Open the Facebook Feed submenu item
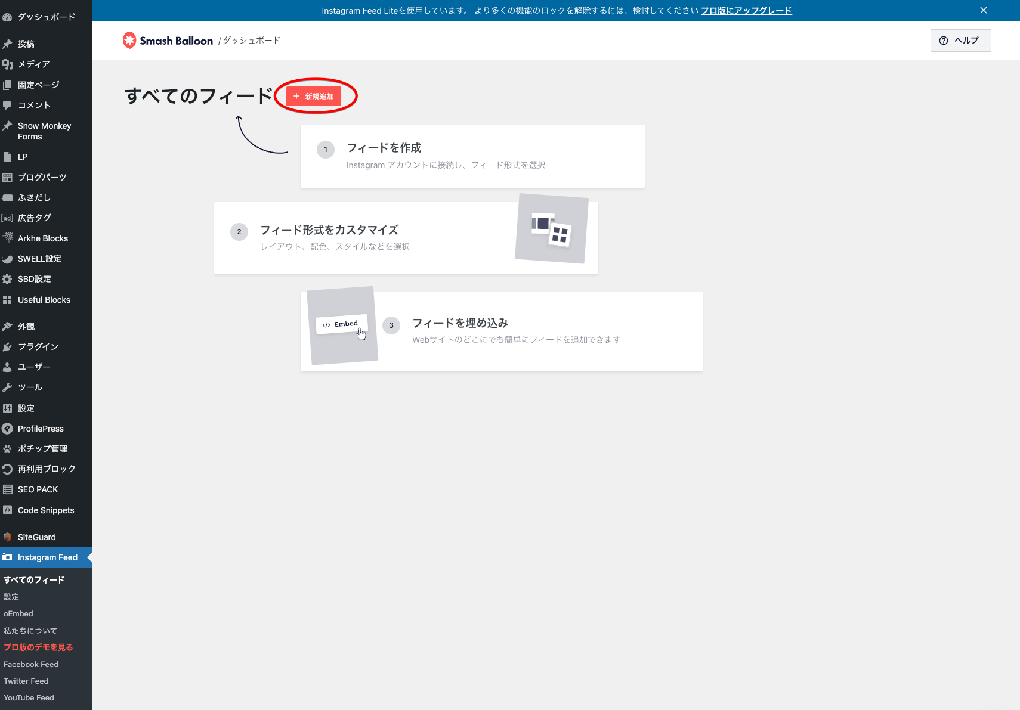 31,664
